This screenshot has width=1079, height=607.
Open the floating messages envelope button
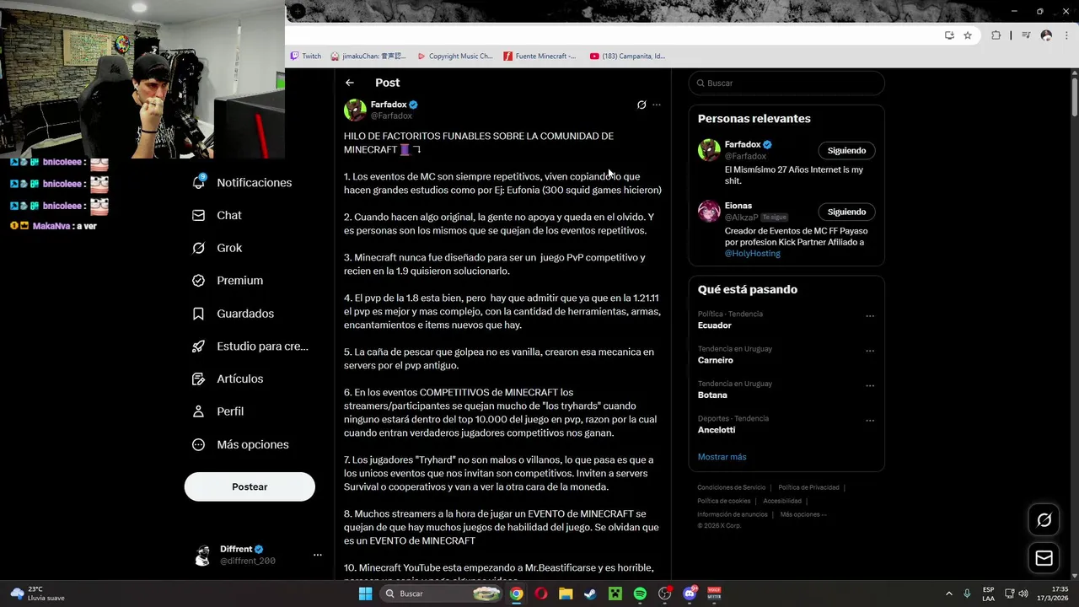pos(1044,558)
